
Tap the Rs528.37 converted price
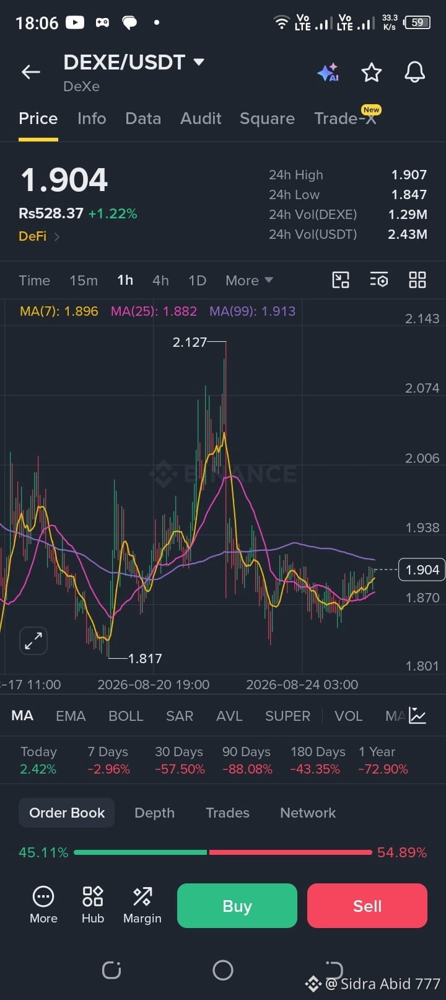[51, 213]
